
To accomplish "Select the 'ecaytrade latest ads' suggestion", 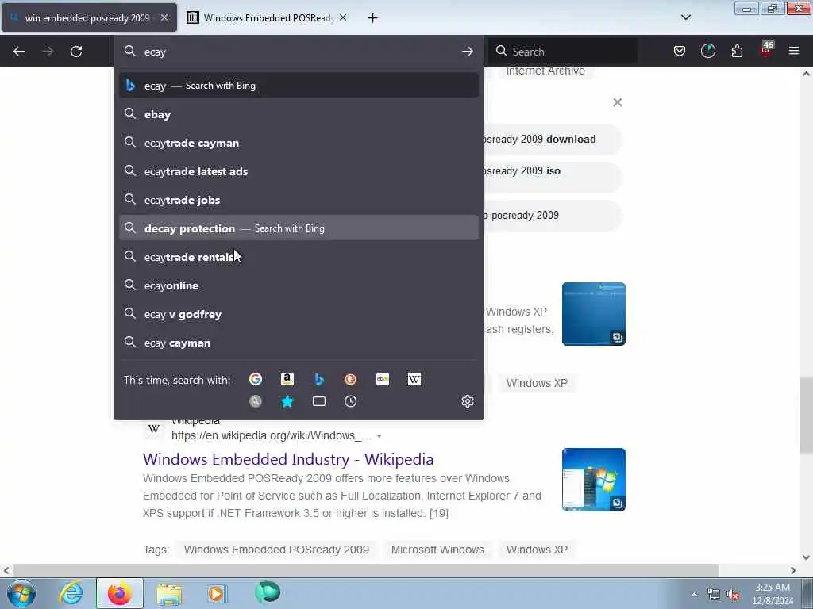I will point(299,171).
